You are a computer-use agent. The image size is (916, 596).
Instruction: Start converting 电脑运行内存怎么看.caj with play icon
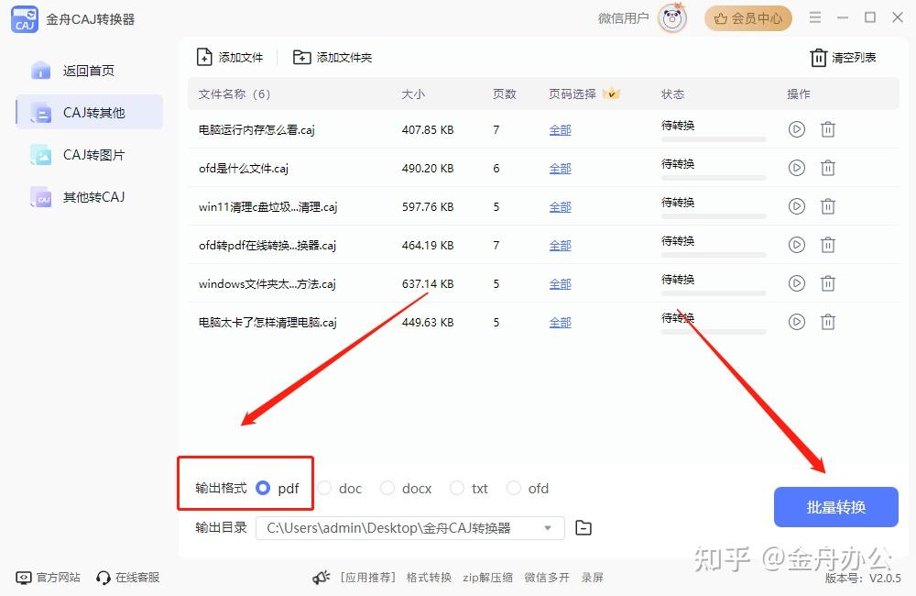(796, 129)
